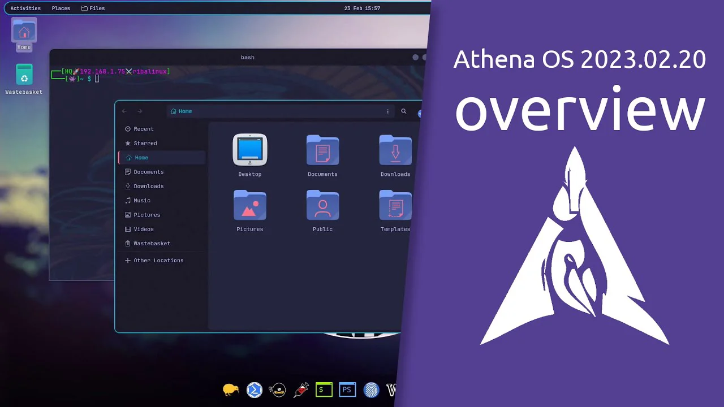This screenshot has width=724, height=407.
Task: Launch the blue PowerShell hexagon dock icon
Action: coord(255,389)
